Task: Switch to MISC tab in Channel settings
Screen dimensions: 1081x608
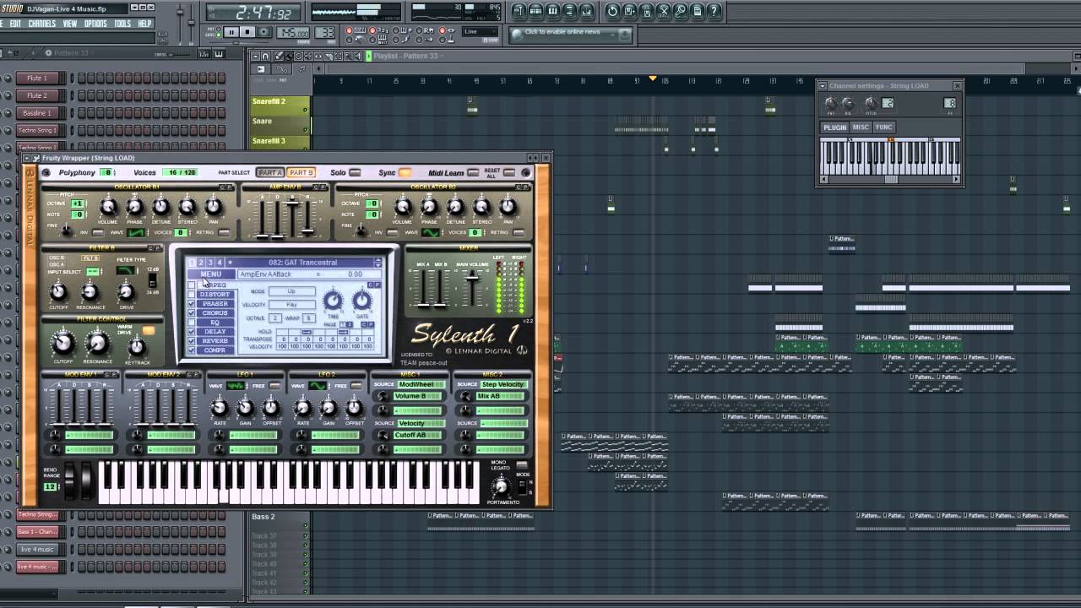Action: pyautogui.click(x=861, y=128)
